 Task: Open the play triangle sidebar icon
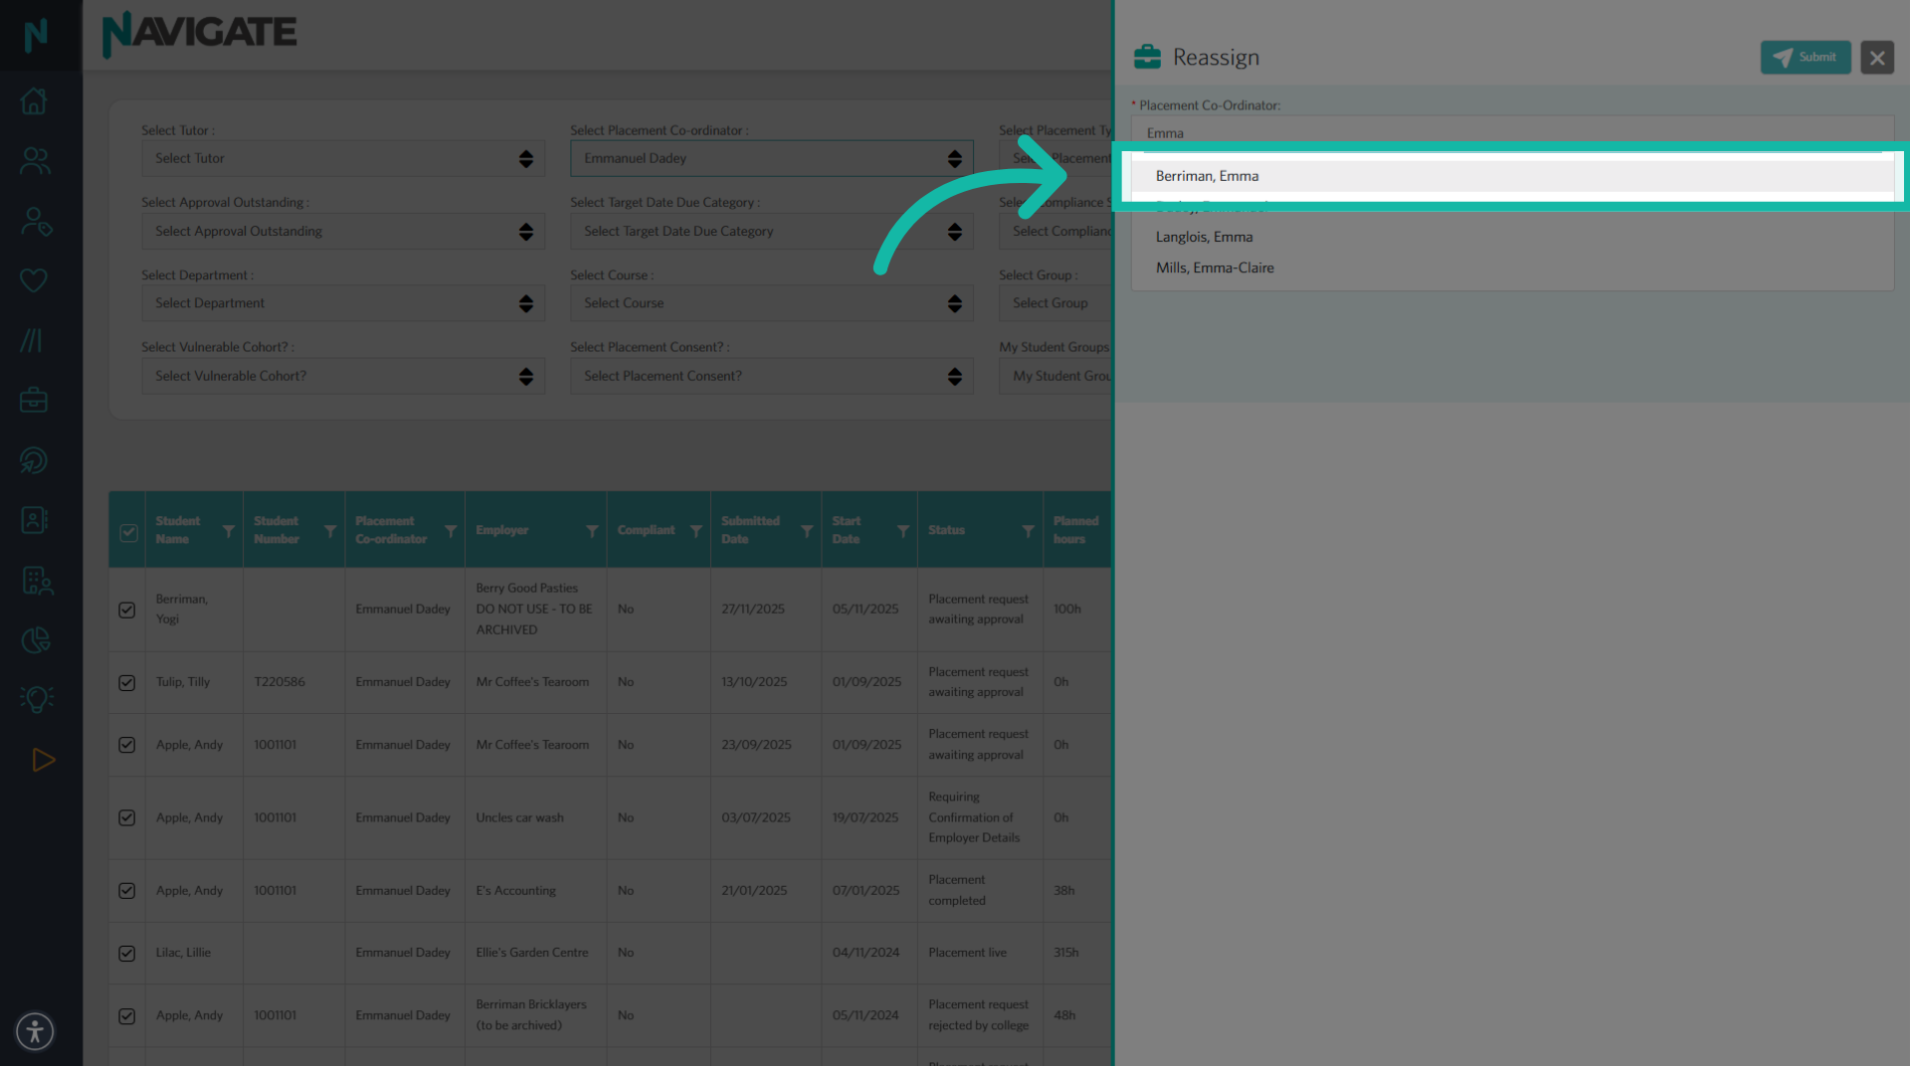point(43,760)
